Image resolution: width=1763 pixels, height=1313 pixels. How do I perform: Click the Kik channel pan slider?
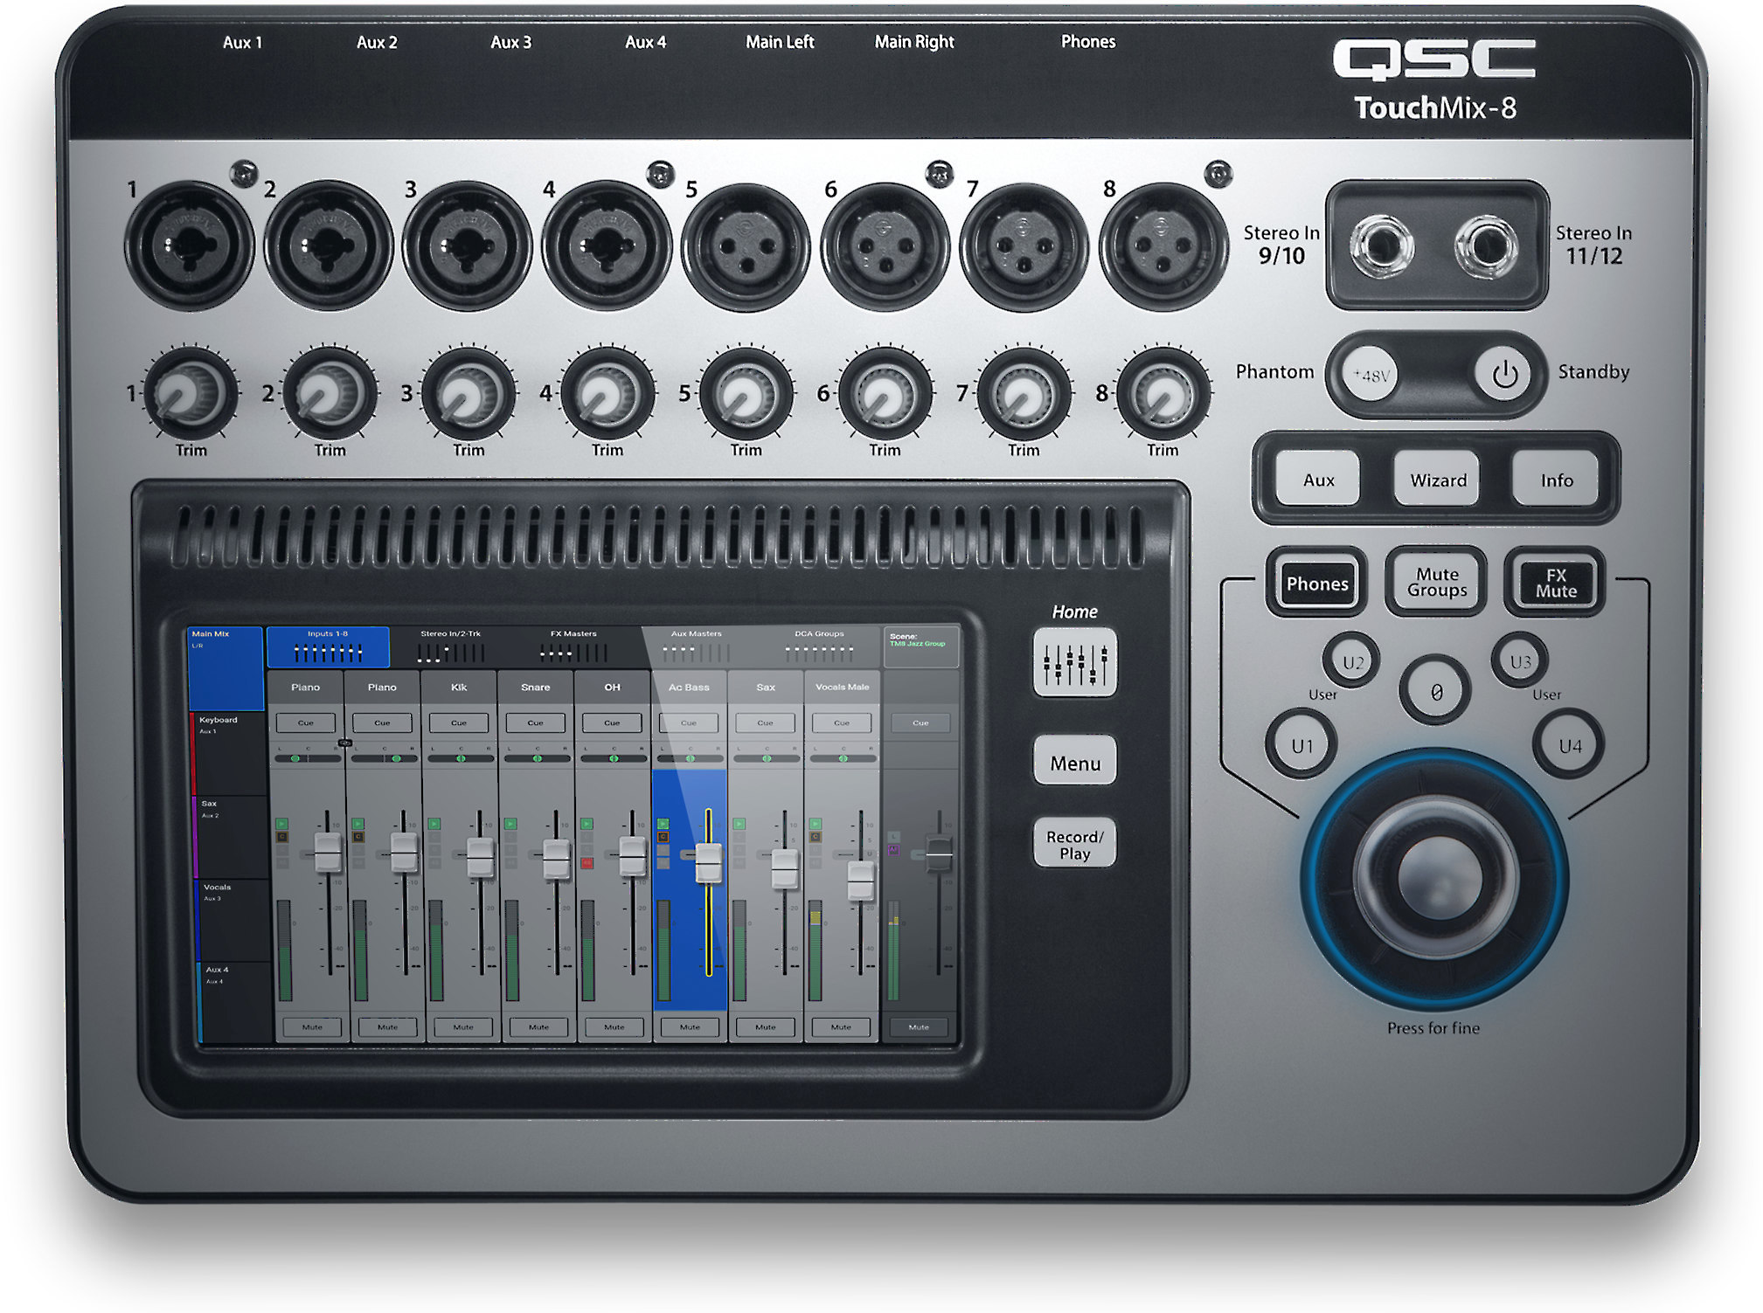pyautogui.click(x=460, y=758)
